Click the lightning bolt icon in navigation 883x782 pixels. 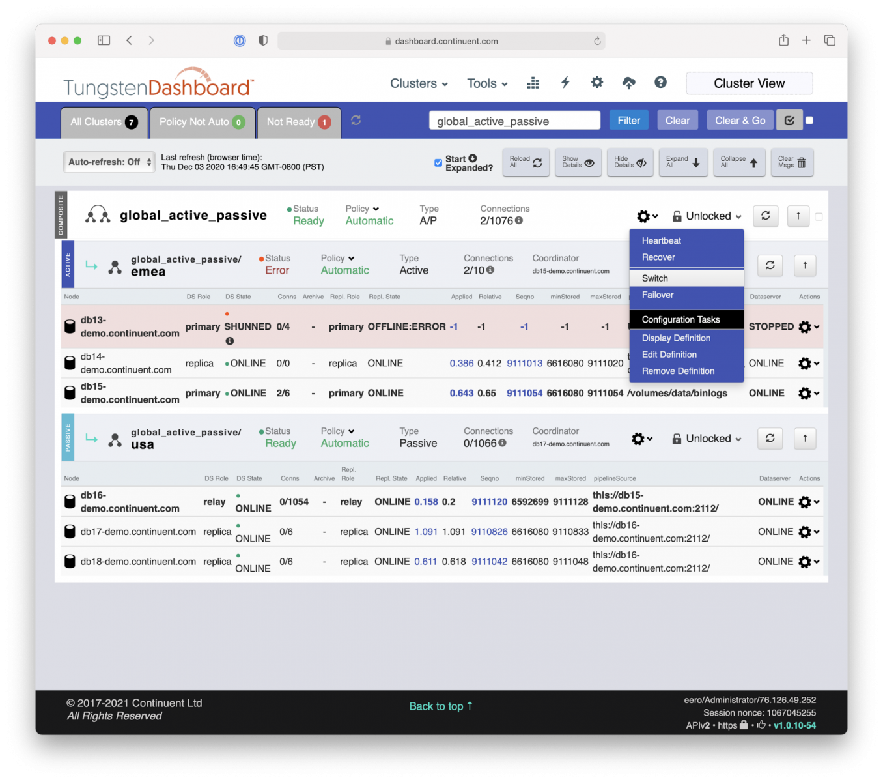pos(565,82)
